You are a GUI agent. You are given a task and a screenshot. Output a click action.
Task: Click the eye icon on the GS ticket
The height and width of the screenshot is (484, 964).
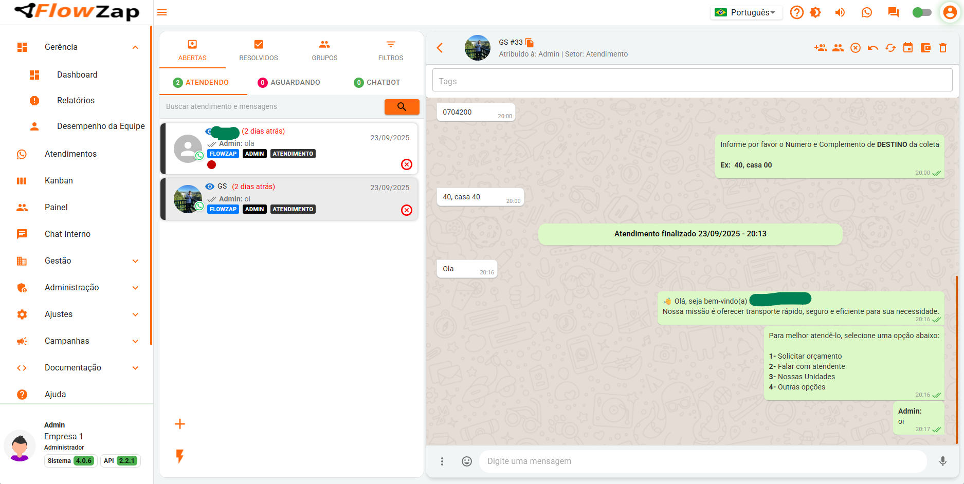[210, 187]
